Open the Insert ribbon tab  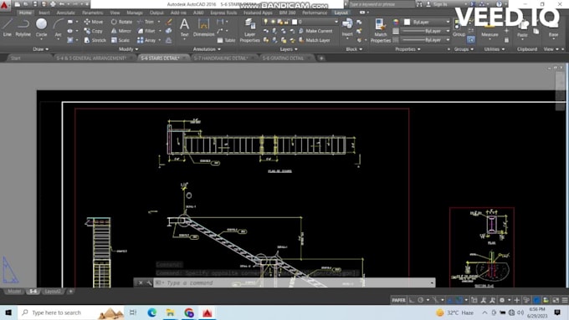click(44, 13)
